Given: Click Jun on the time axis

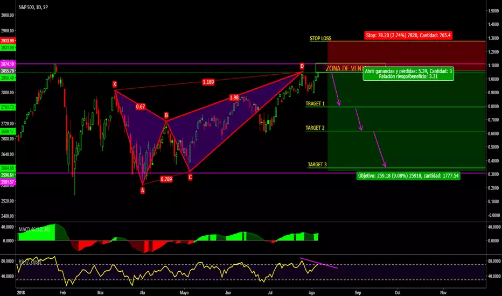Looking at the screenshot, I should 228,292.
